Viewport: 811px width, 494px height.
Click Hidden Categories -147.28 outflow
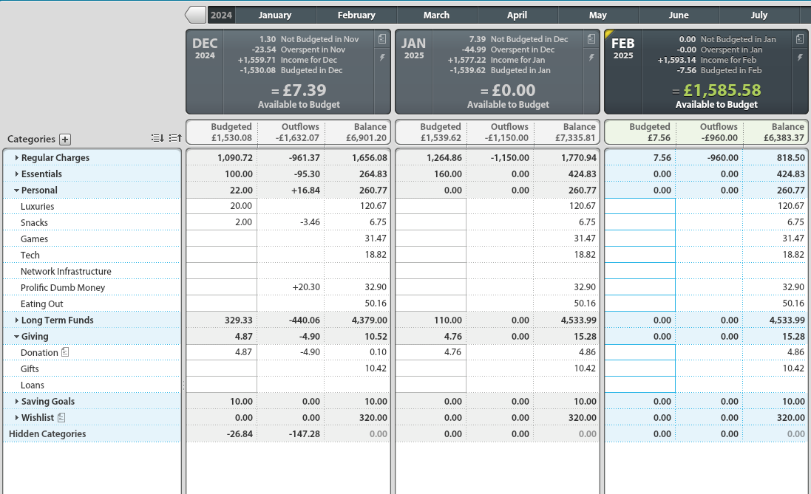304,433
